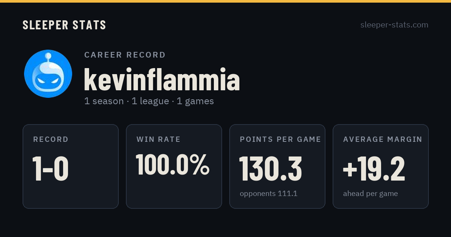Open the Record stat card

(x=71, y=166)
